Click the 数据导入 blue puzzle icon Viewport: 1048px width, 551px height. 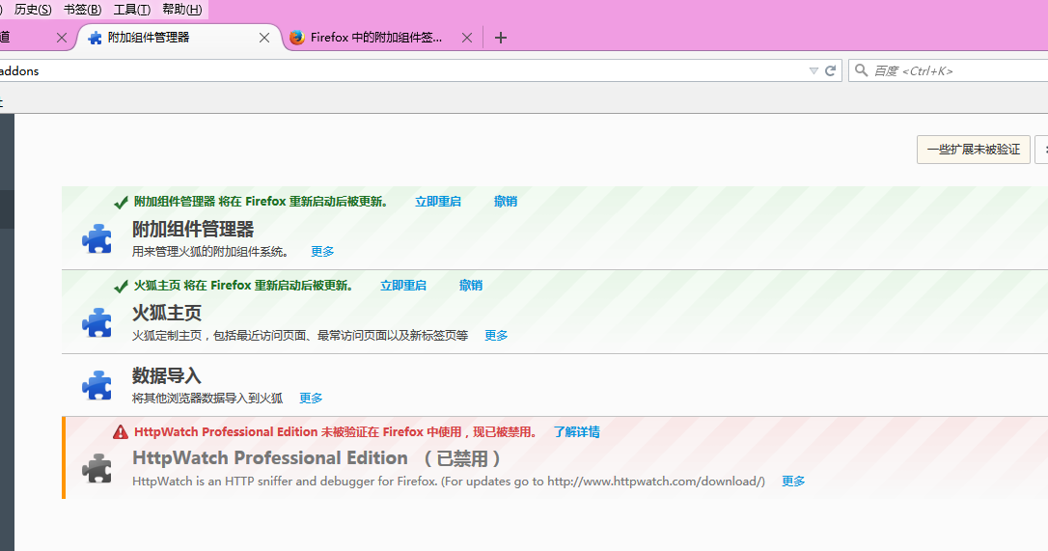point(97,385)
